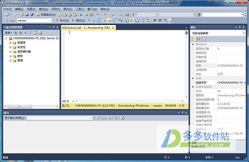The height and width of the screenshot is (162, 249).
Task: Click the Categorized sort icon in Properties
Action: pyautogui.click(x=193, y=39)
